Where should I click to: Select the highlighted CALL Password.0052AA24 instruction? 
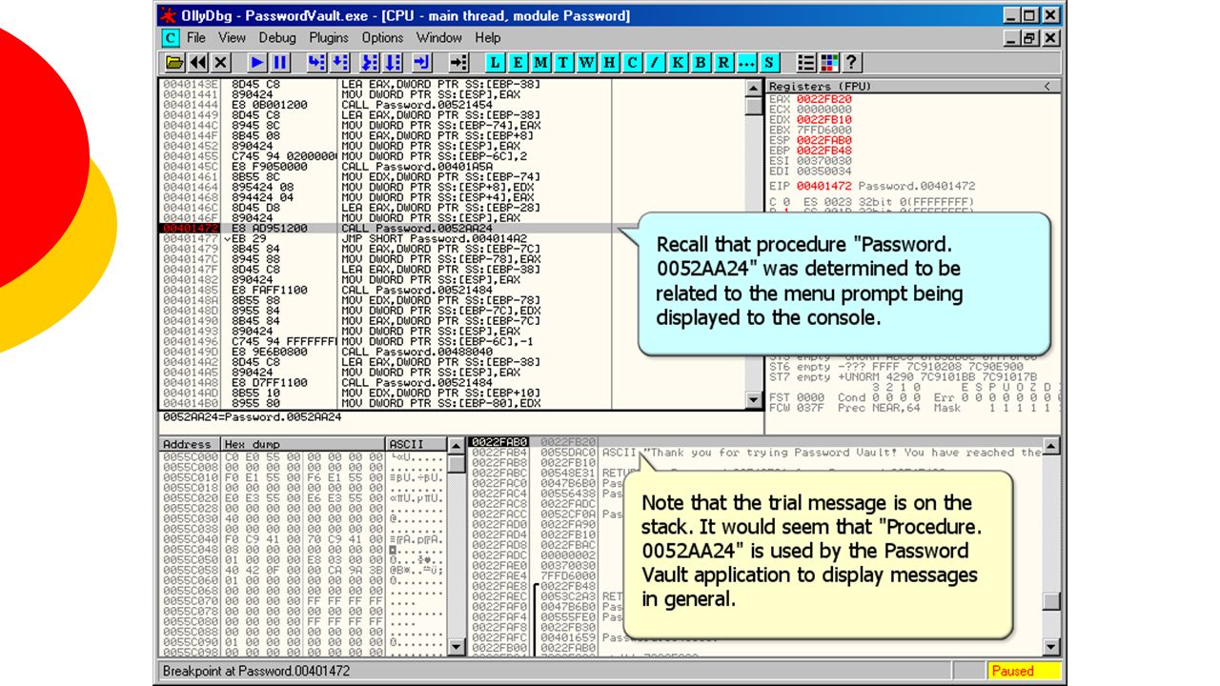pos(453,229)
